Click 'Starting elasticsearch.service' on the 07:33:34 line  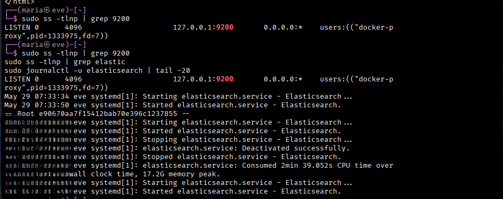pos(207,97)
